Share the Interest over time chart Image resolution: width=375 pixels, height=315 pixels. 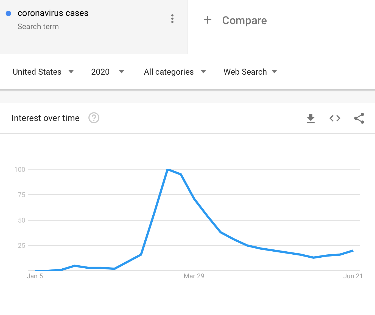pyautogui.click(x=359, y=118)
